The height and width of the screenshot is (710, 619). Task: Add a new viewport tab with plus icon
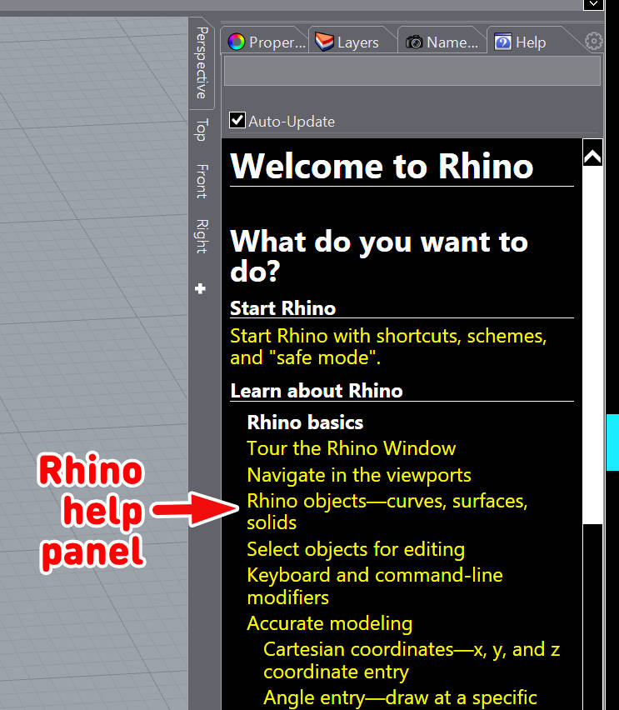[x=200, y=288]
